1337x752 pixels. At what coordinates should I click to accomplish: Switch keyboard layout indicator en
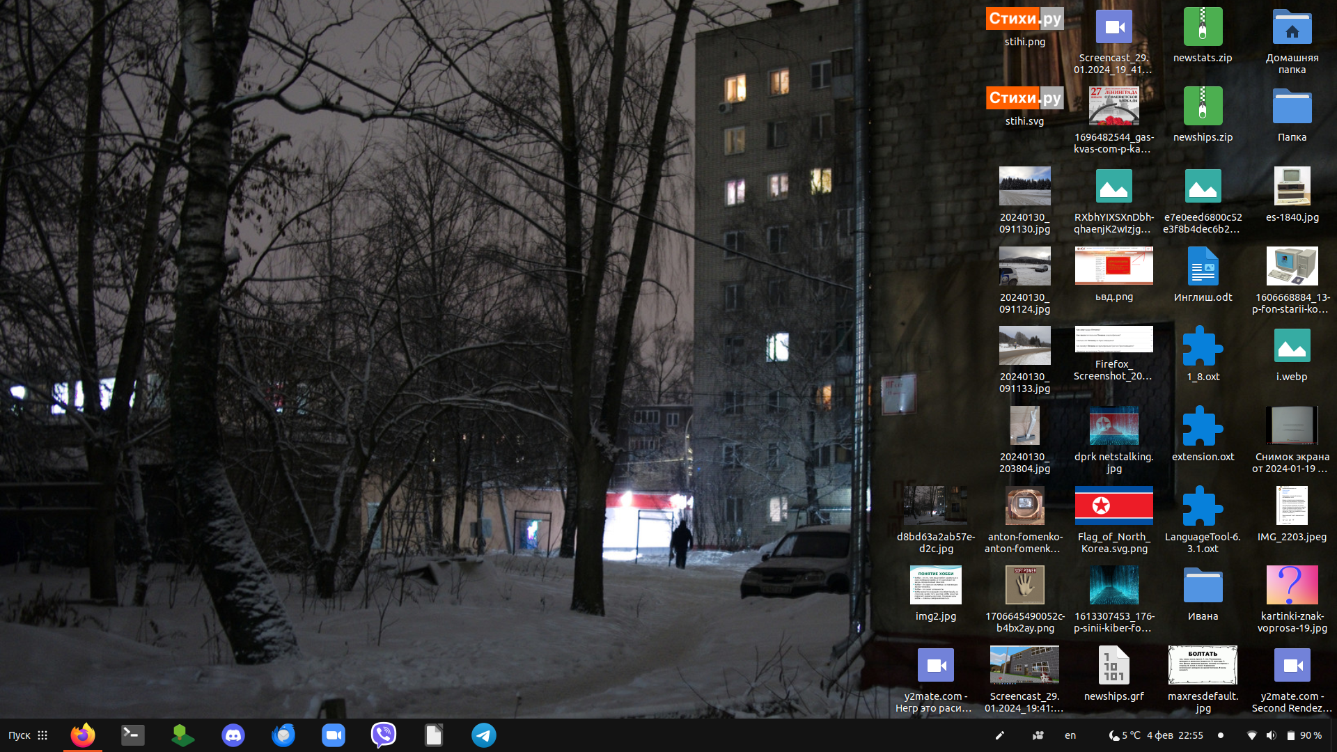pos(1070,735)
